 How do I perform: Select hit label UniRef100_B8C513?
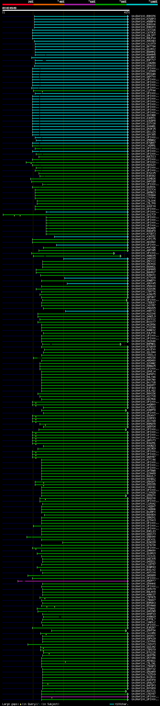click(143, 157)
